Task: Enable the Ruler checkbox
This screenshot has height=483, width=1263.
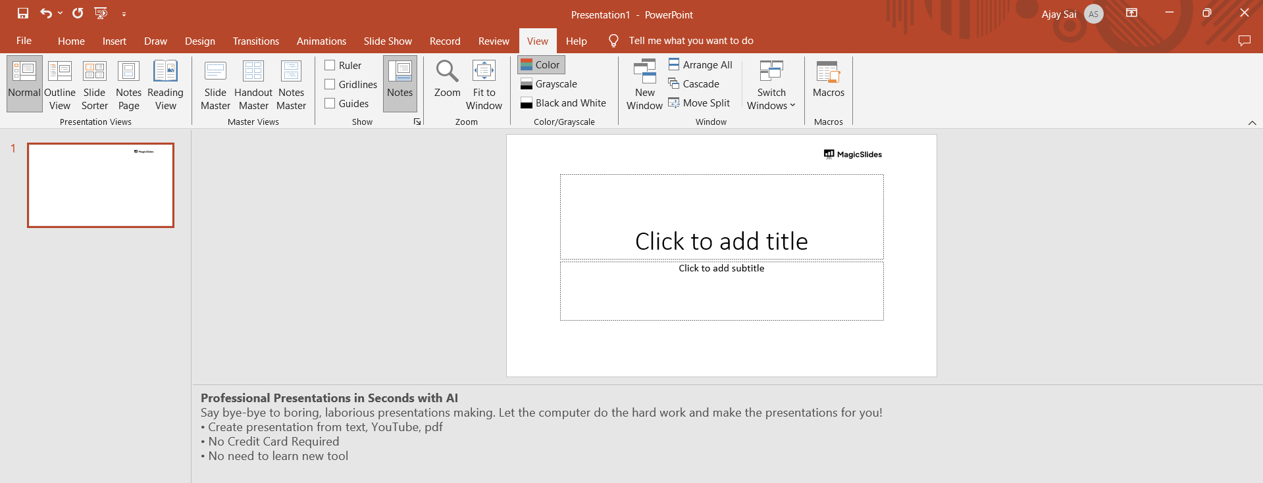Action: 330,65
